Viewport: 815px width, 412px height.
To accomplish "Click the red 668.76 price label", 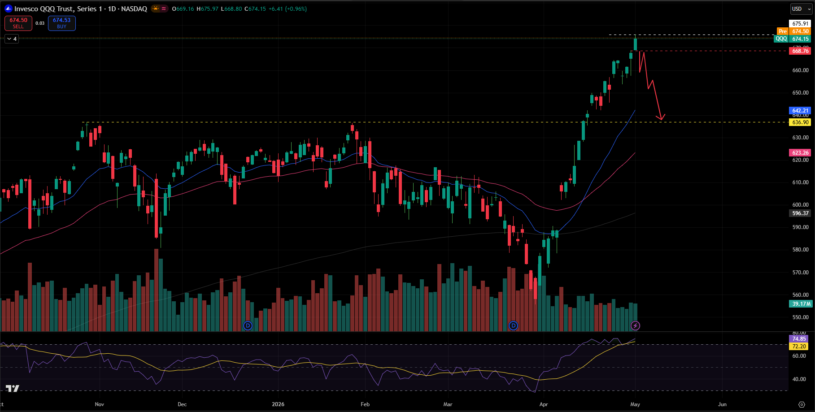I will 800,51.
